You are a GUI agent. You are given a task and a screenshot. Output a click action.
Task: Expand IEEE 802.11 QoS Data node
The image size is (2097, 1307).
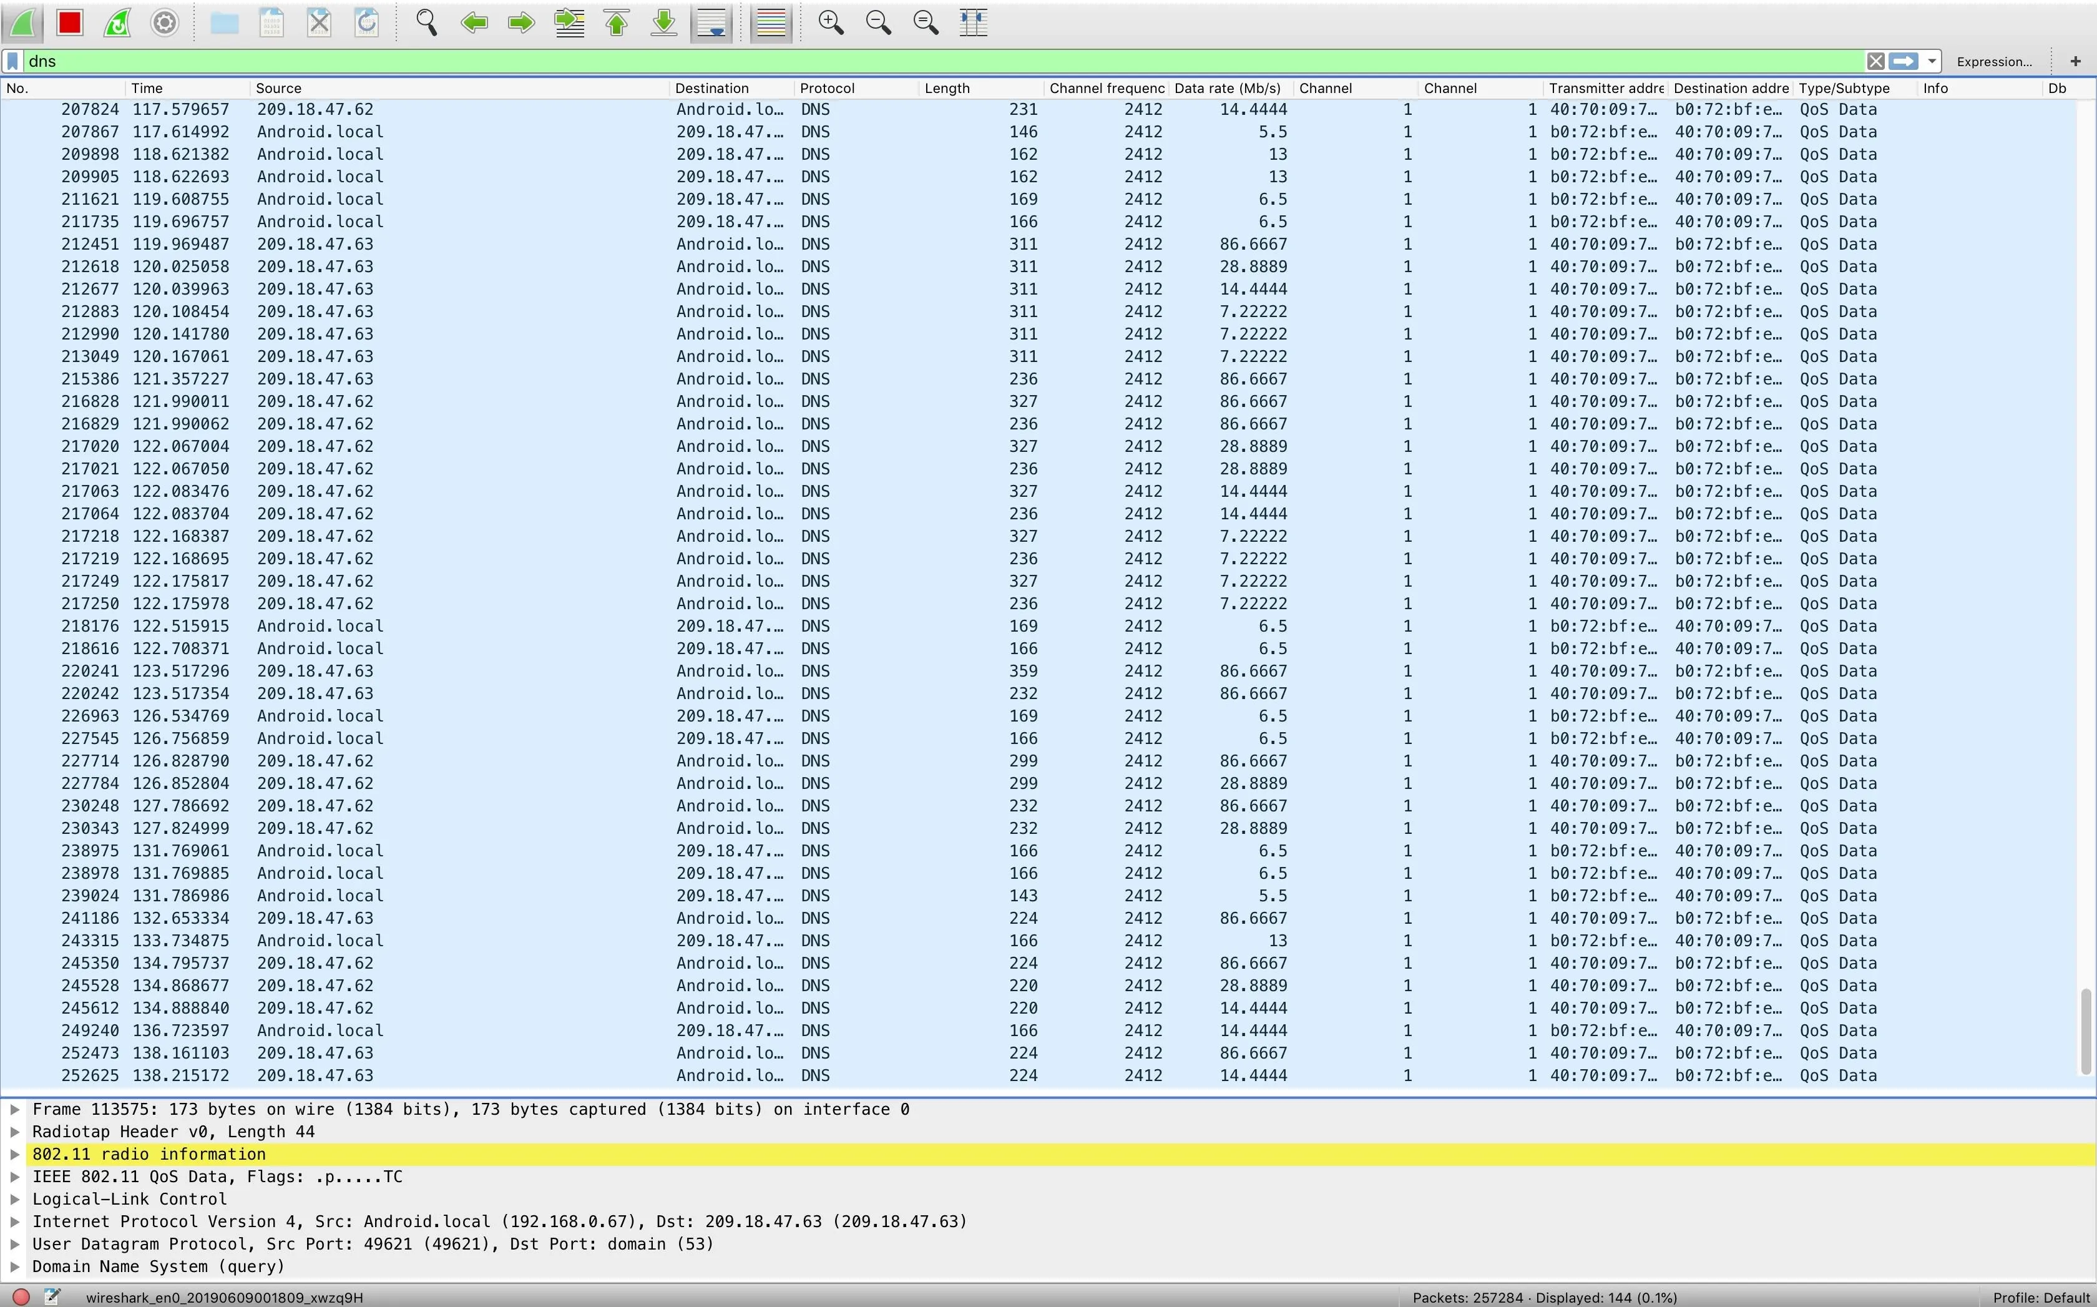pyautogui.click(x=15, y=1177)
